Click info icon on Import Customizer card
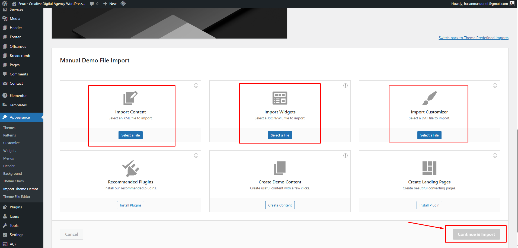The width and height of the screenshot is (518, 248). pyautogui.click(x=495, y=85)
